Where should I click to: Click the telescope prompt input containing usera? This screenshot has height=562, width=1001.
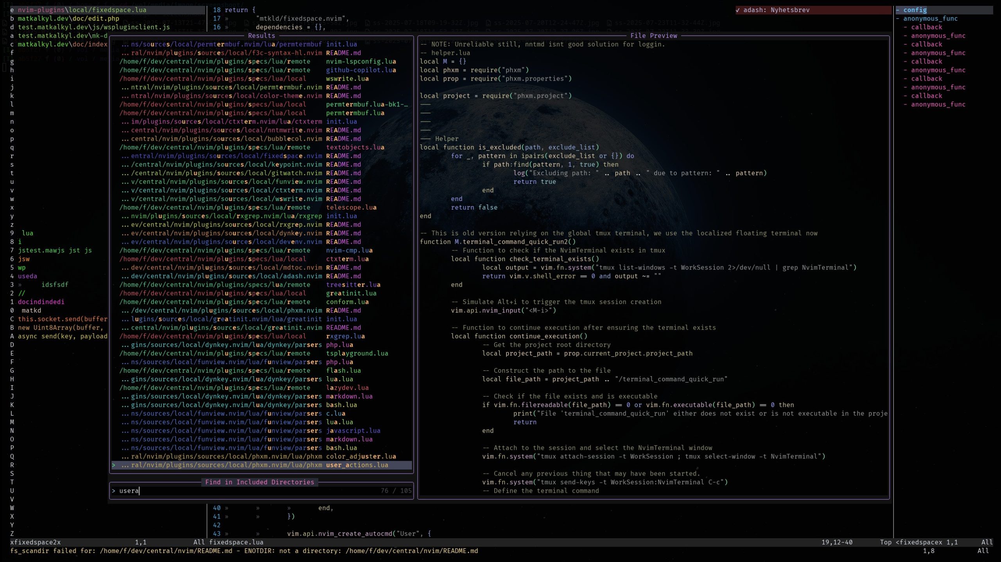[261, 490]
